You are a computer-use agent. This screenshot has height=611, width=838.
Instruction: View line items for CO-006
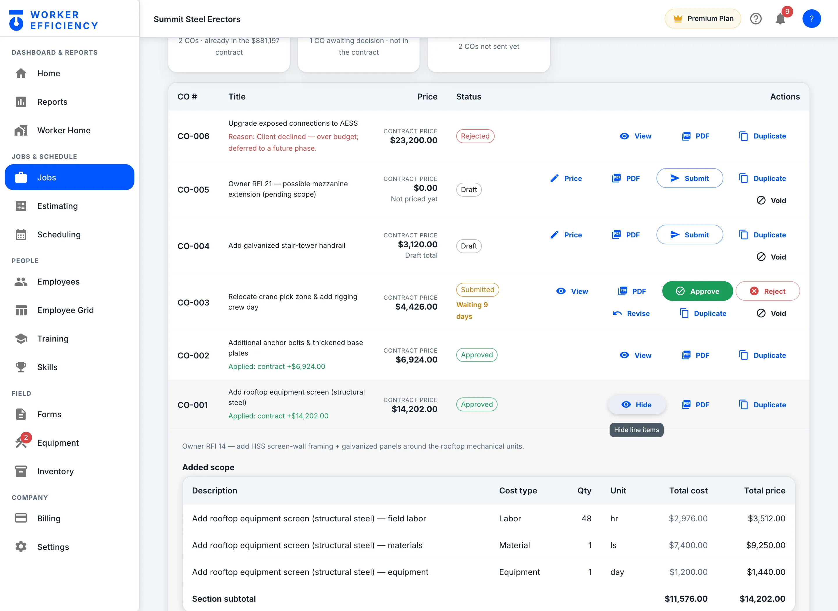click(636, 136)
